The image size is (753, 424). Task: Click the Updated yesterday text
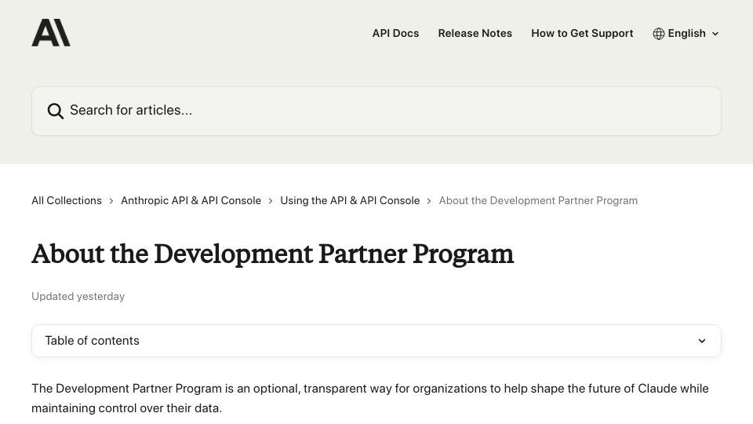[78, 296]
